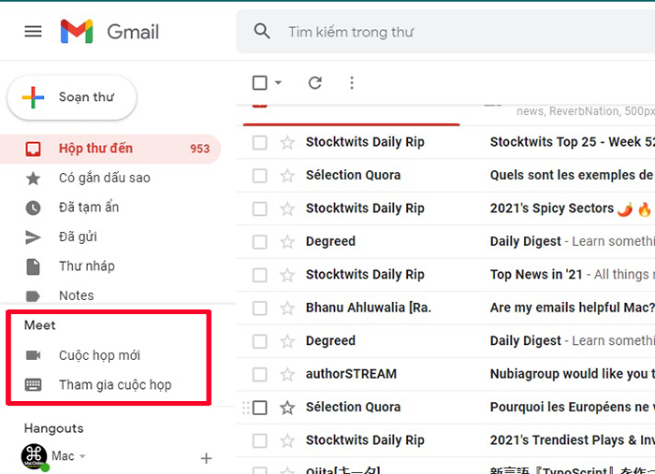Click the 'Meet' section header

(39, 325)
